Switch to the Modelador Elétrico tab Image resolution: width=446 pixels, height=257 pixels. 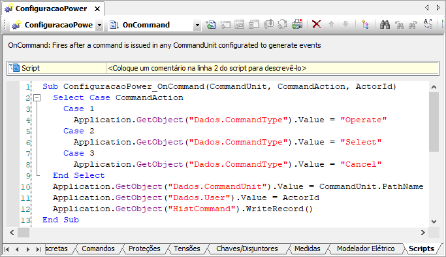click(366, 248)
